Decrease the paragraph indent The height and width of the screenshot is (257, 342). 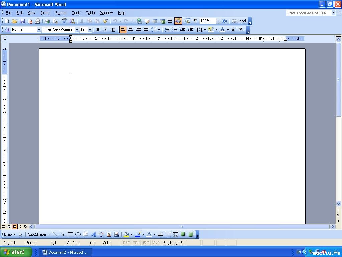point(182,30)
